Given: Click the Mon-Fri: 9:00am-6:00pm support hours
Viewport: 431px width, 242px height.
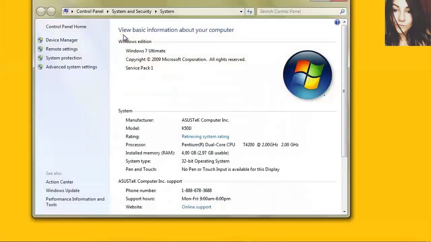Looking at the screenshot, I should 206,199.
